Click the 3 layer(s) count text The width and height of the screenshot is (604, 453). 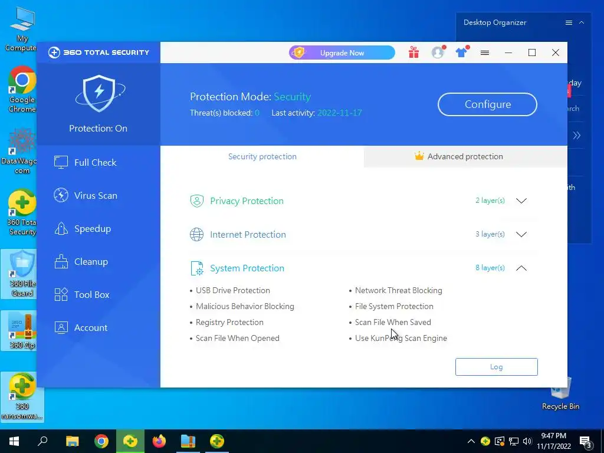pyautogui.click(x=490, y=234)
